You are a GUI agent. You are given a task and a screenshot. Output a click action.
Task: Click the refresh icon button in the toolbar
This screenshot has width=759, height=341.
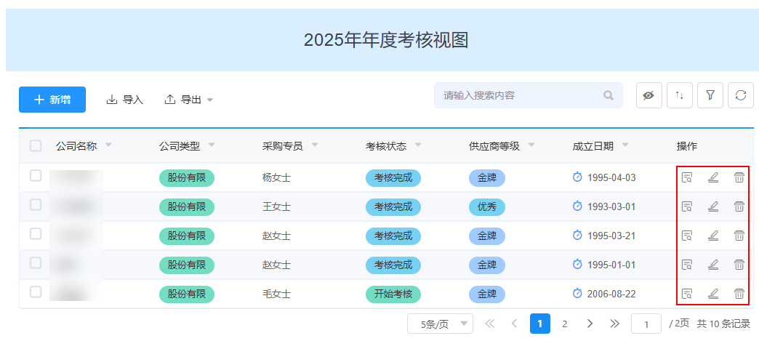pyautogui.click(x=741, y=95)
